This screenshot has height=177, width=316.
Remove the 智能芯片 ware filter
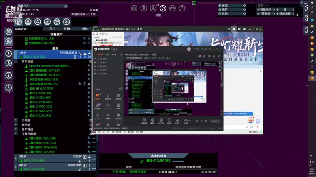pos(274,9)
